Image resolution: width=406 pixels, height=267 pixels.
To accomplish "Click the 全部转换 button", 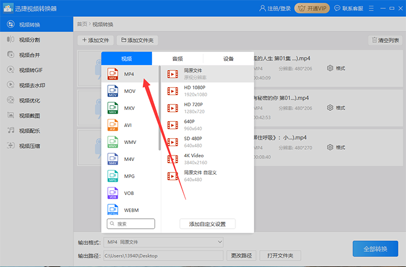I will (375, 248).
